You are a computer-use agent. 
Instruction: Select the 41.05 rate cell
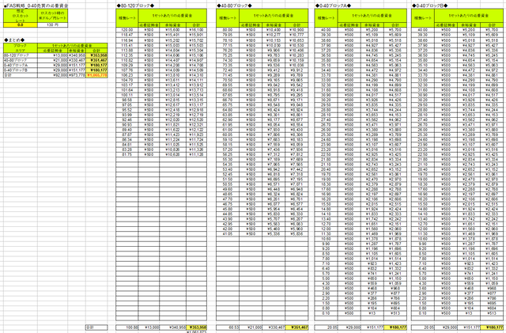[228, 234]
